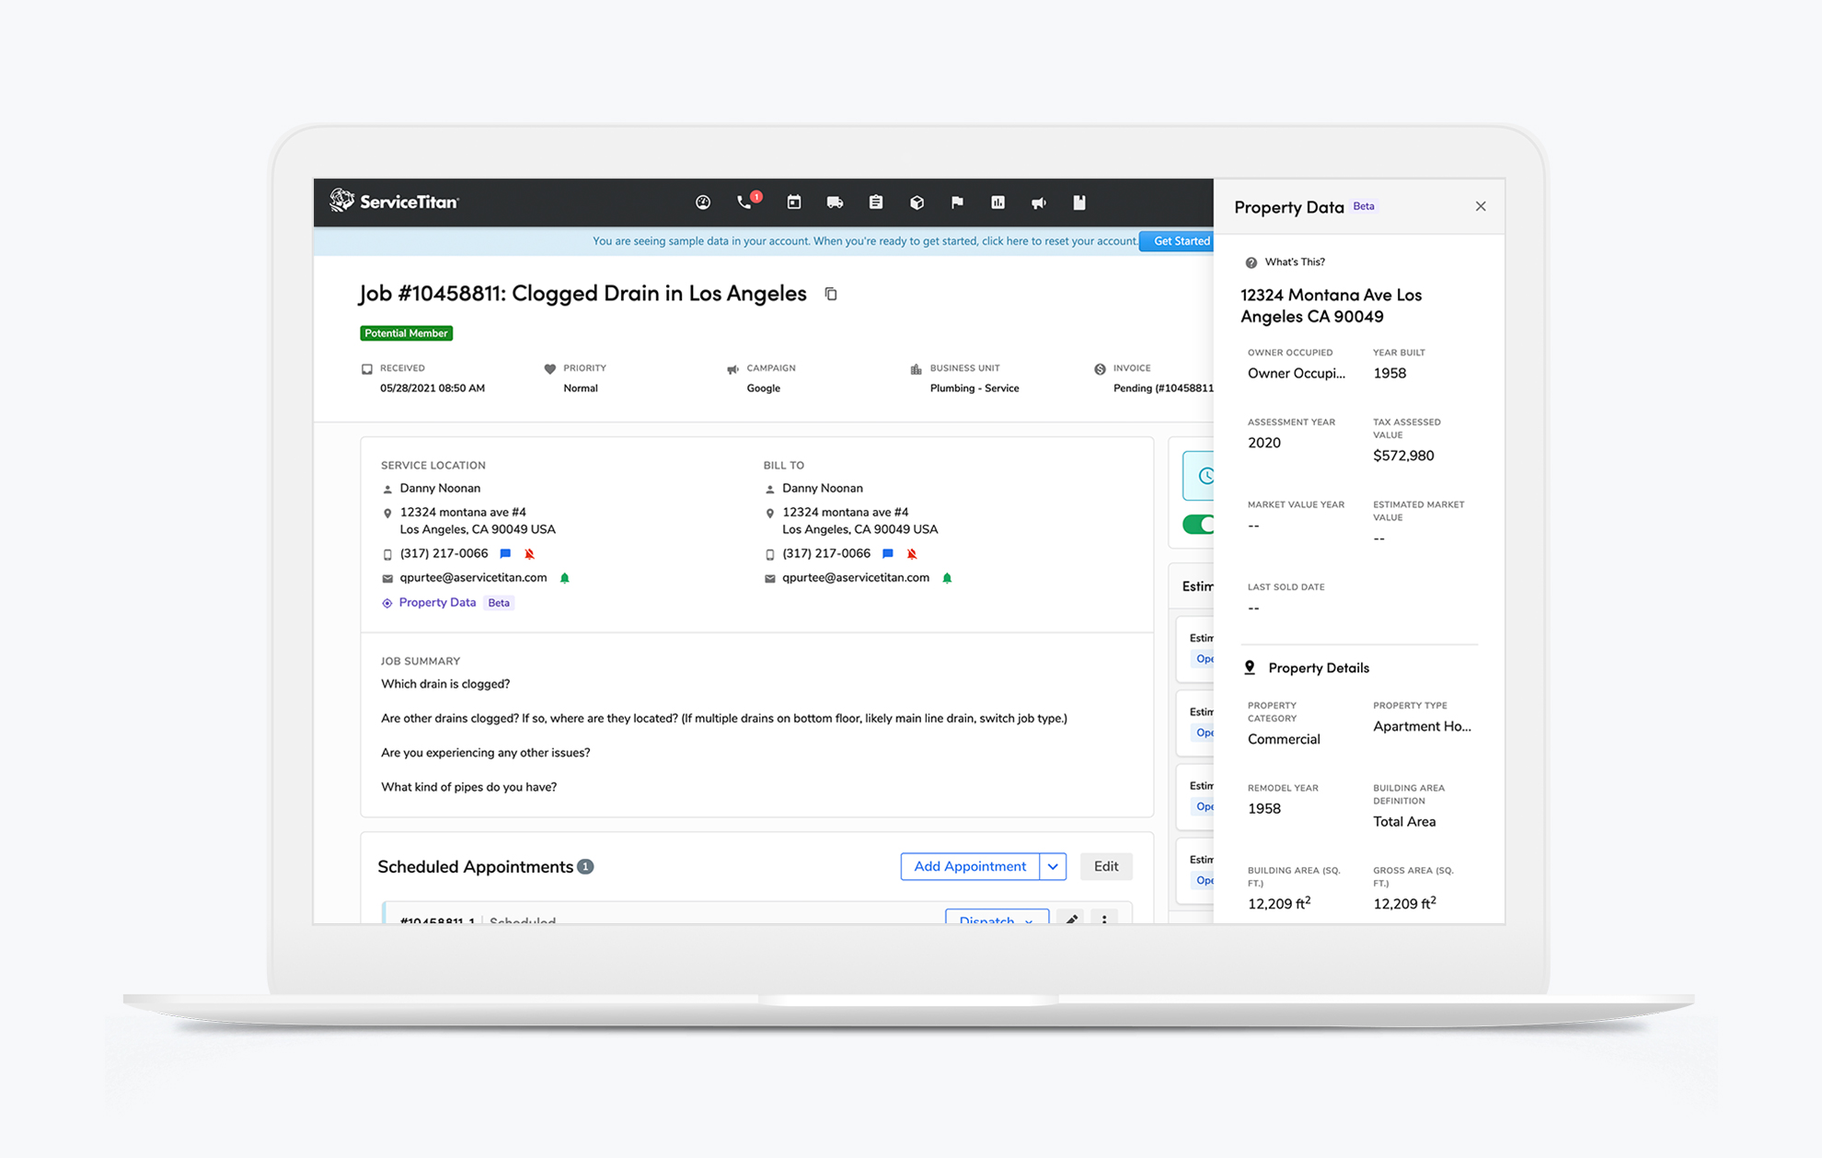Toggle the green notification bell on Bill To email

948,577
